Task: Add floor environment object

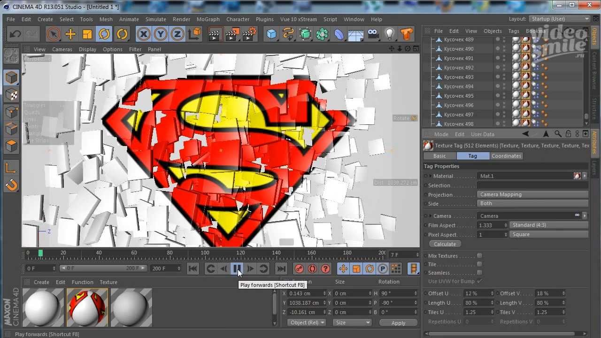Action: point(356,34)
